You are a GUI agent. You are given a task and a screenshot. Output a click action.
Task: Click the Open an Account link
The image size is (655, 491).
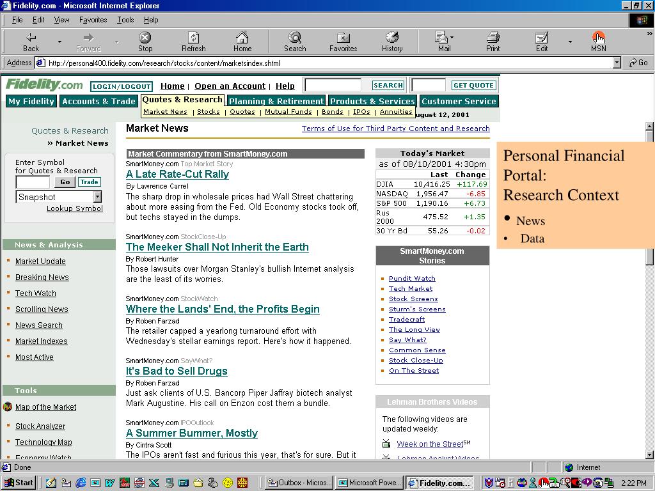[x=230, y=86]
